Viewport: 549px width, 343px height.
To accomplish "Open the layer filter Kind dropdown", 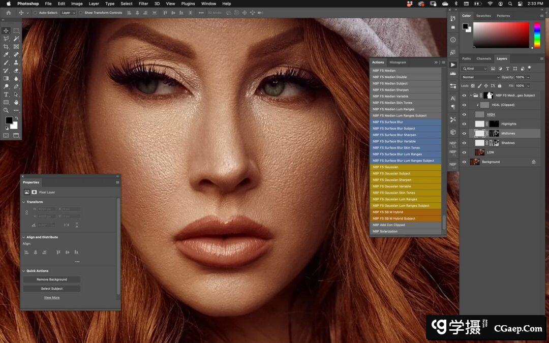I will point(475,69).
